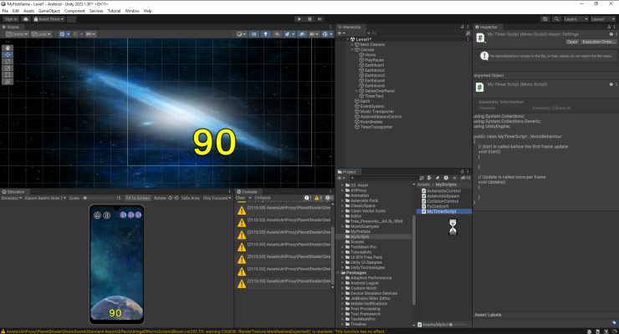Select the Rotate tool in Scene toolbar
Screen dimensions: 619x334
(8, 61)
